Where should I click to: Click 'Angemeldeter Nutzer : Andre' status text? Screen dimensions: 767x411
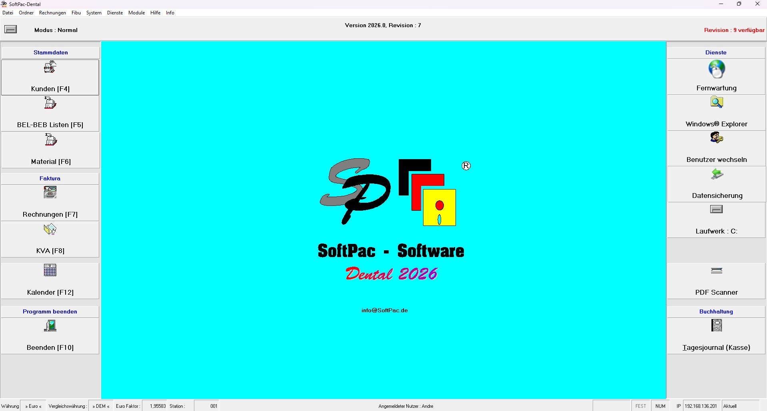click(406, 406)
